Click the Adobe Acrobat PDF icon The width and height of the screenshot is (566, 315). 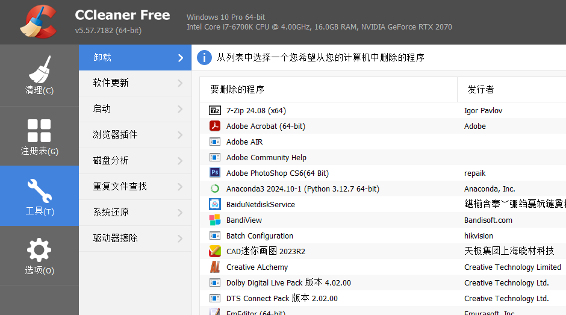215,126
